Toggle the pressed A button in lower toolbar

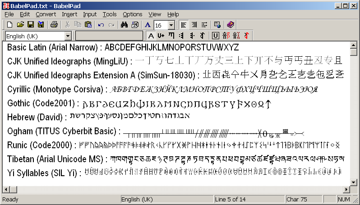(151, 36)
